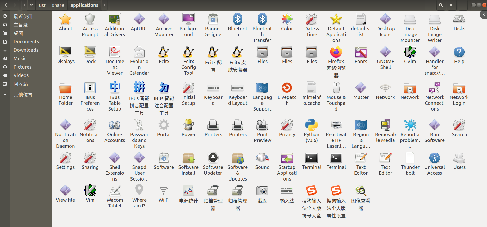Click the Fonts application icon
The width and height of the screenshot is (487, 227).
361,52
